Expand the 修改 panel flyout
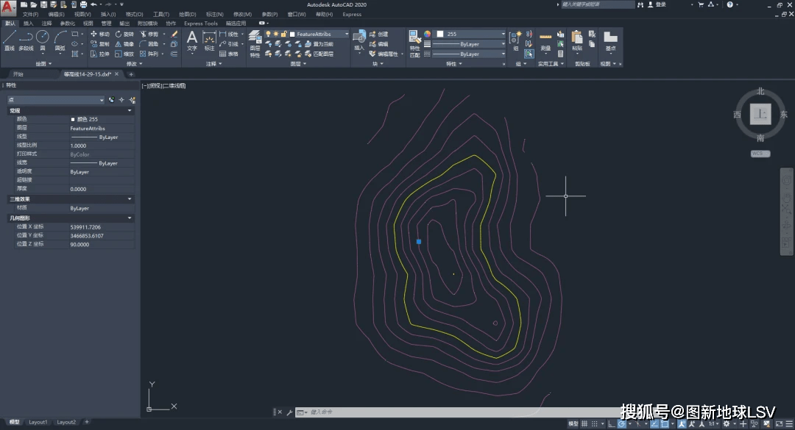Viewport: 795px width, 430px height. pyautogui.click(x=135, y=64)
